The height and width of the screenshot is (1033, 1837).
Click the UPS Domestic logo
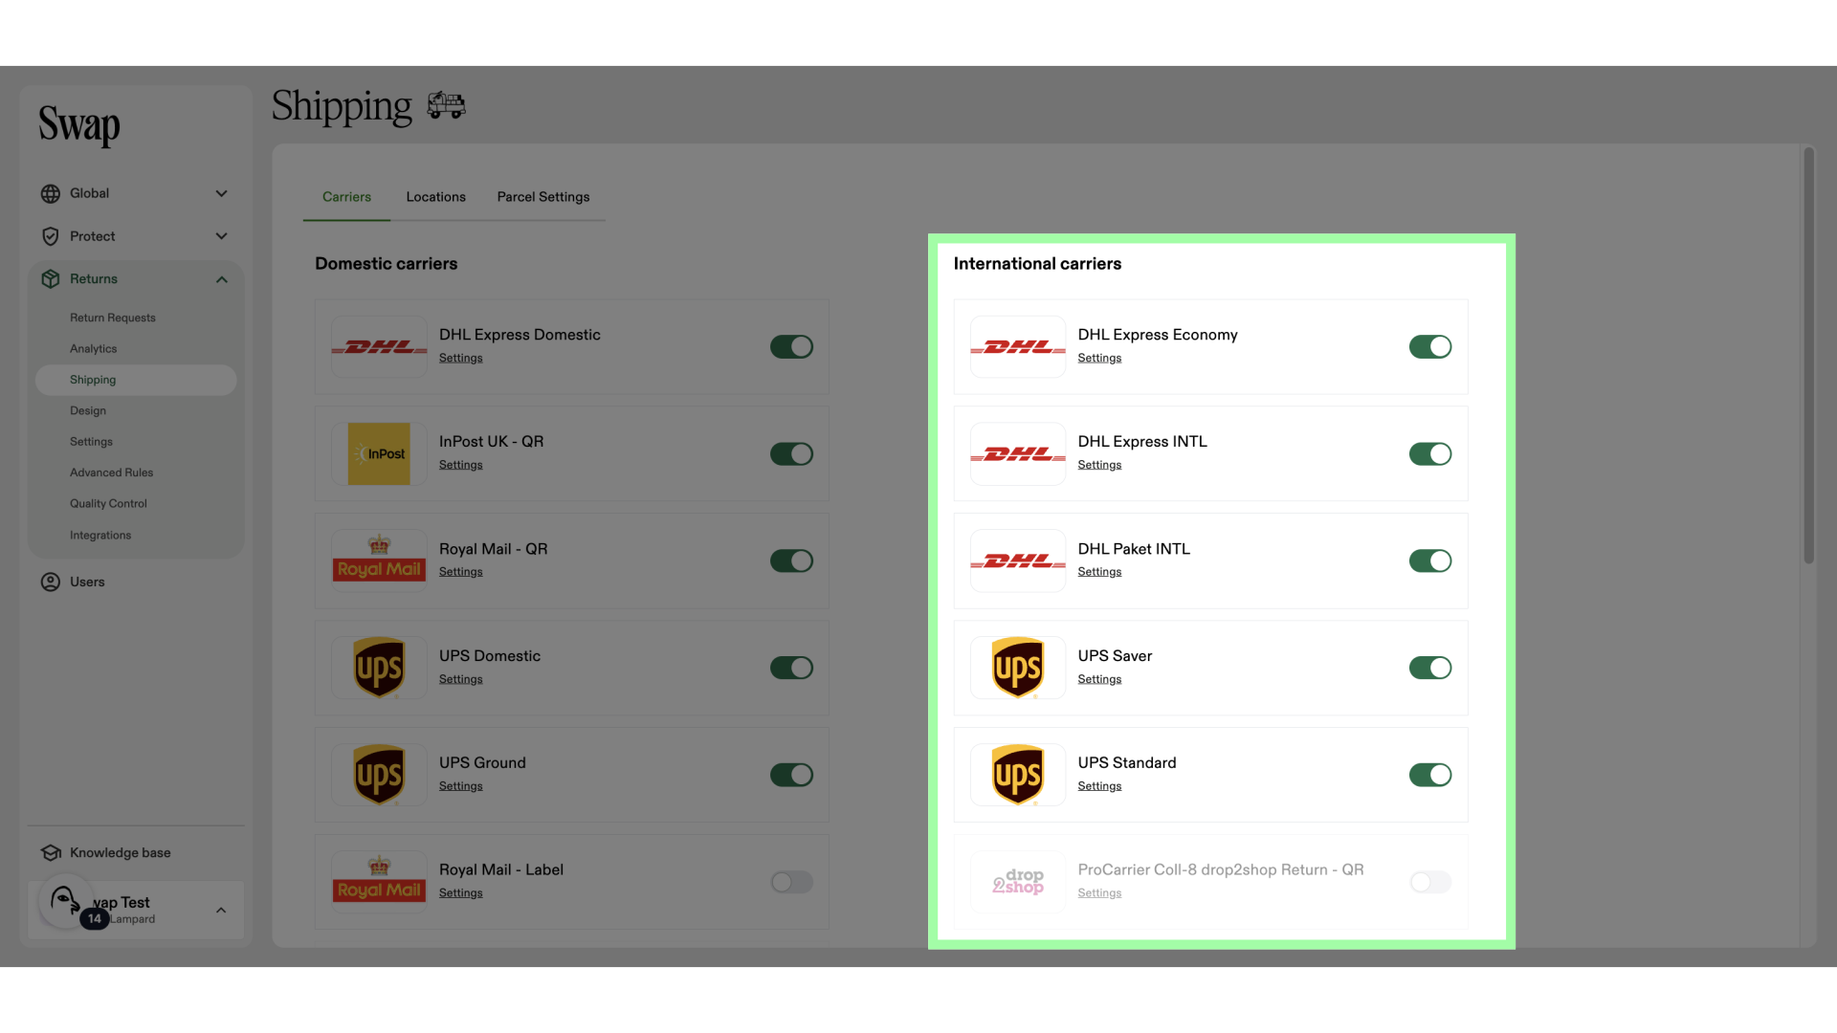coord(379,668)
